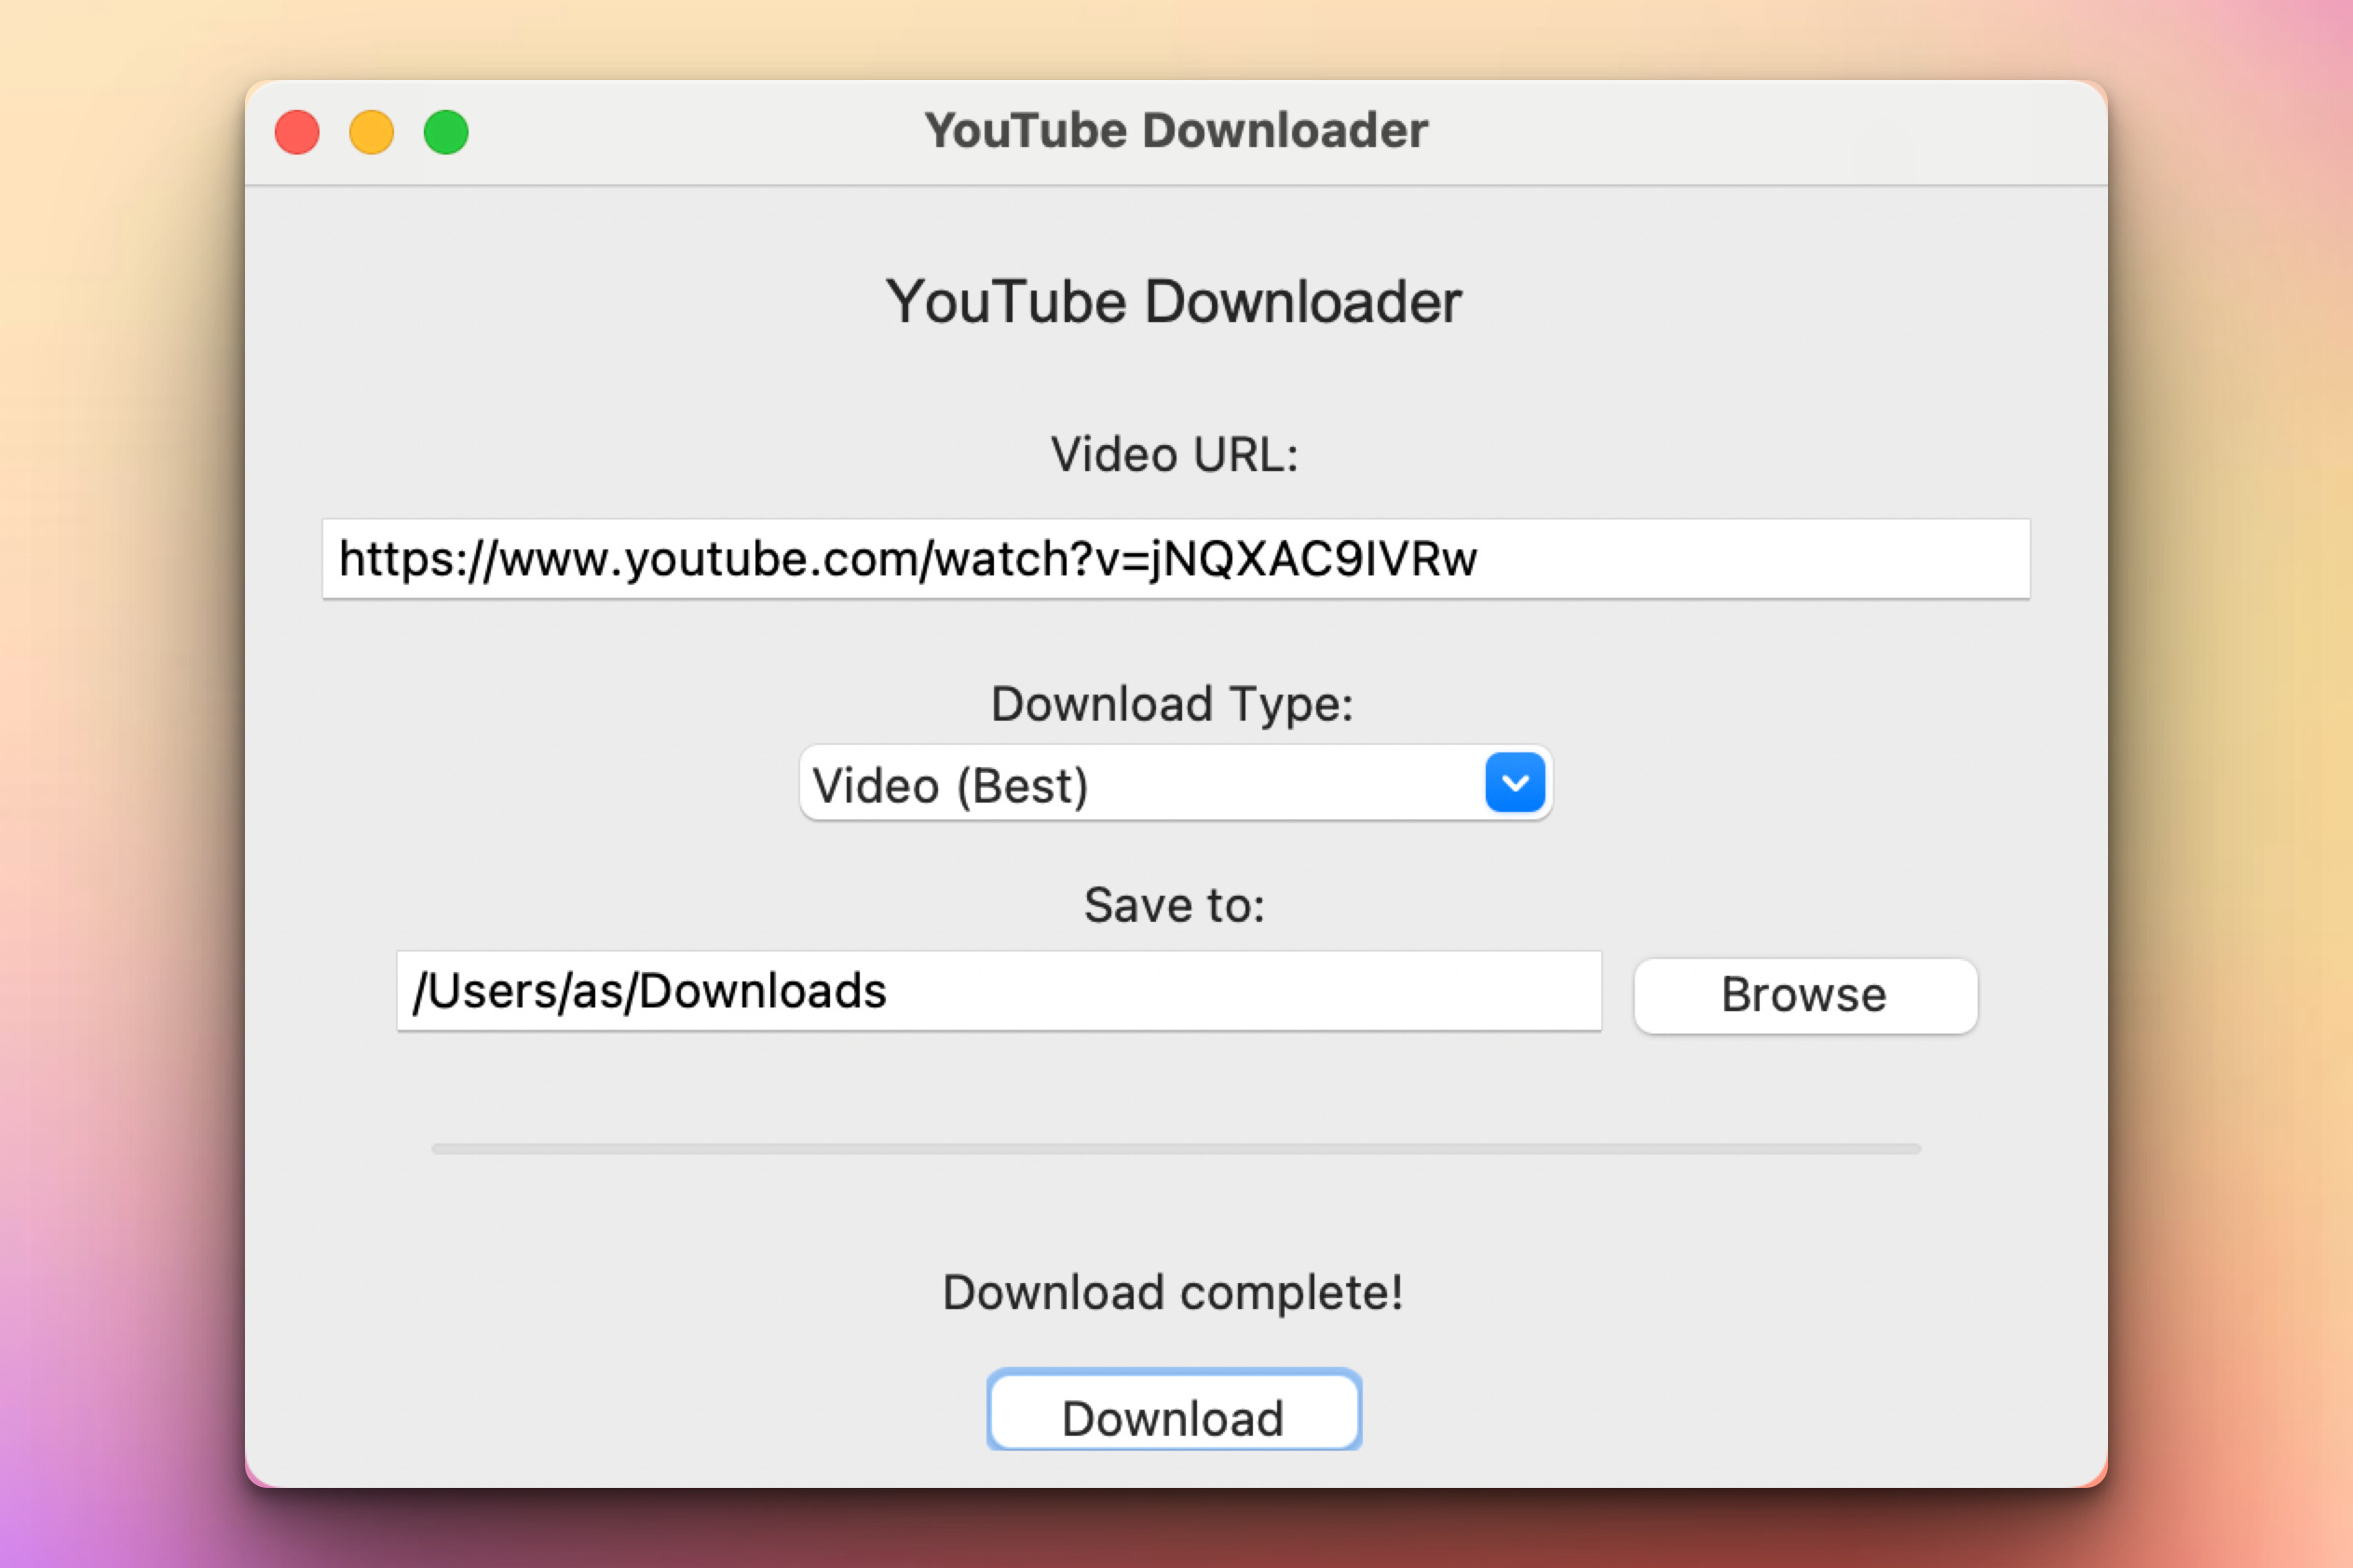Click the download progress bar
Viewport: 2353px width, 1568px height.
click(1176, 1149)
